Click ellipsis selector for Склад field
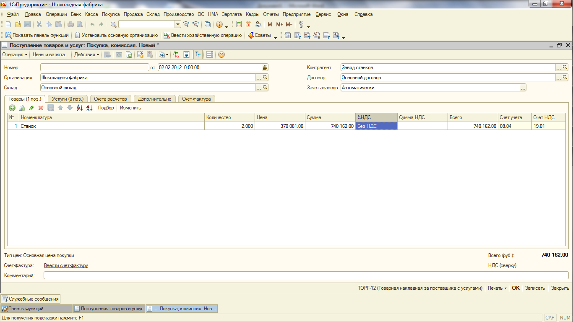 (x=259, y=88)
